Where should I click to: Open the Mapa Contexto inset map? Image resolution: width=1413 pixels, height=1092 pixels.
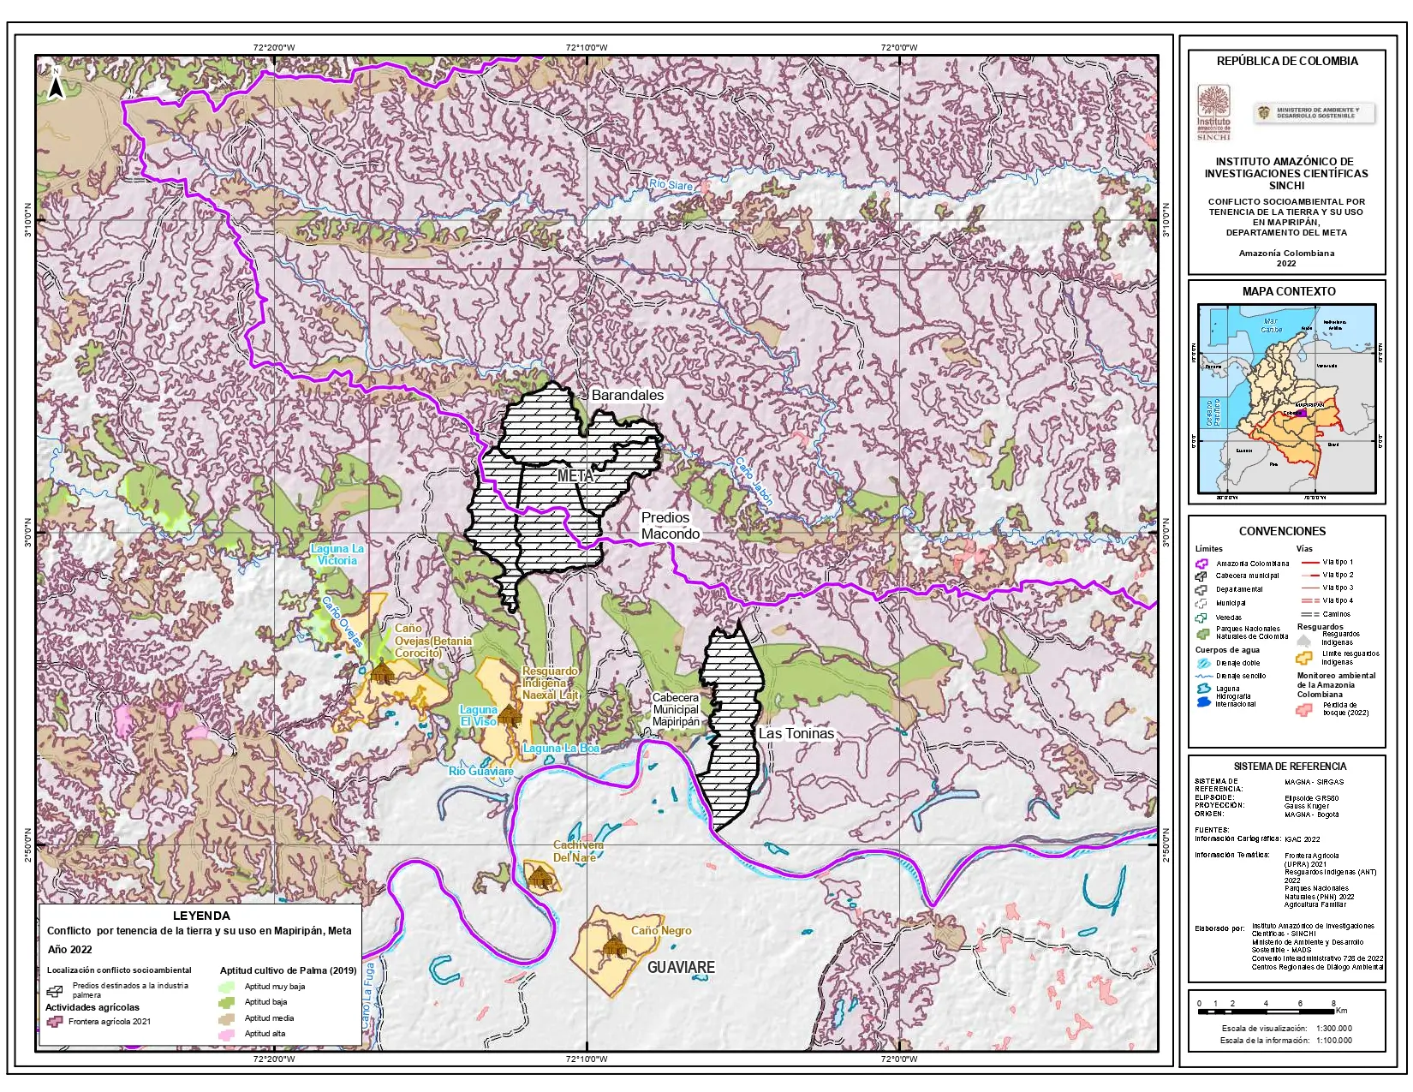point(1286,399)
